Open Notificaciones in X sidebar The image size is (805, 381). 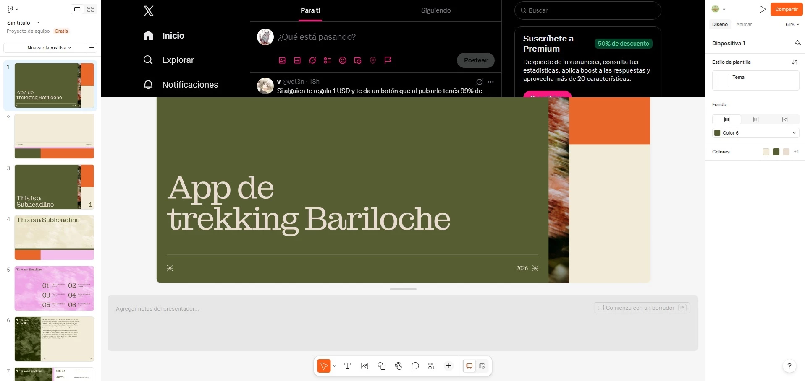click(x=181, y=85)
